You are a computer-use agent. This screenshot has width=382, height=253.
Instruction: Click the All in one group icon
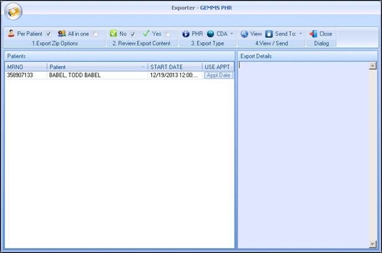pos(62,34)
